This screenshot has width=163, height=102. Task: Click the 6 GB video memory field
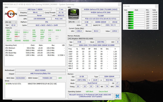pyautogui.click(x=87, y=22)
